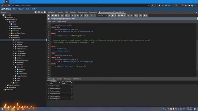Select Materialized Views tree item
This screenshot has width=198, height=111.
pos(22,60)
